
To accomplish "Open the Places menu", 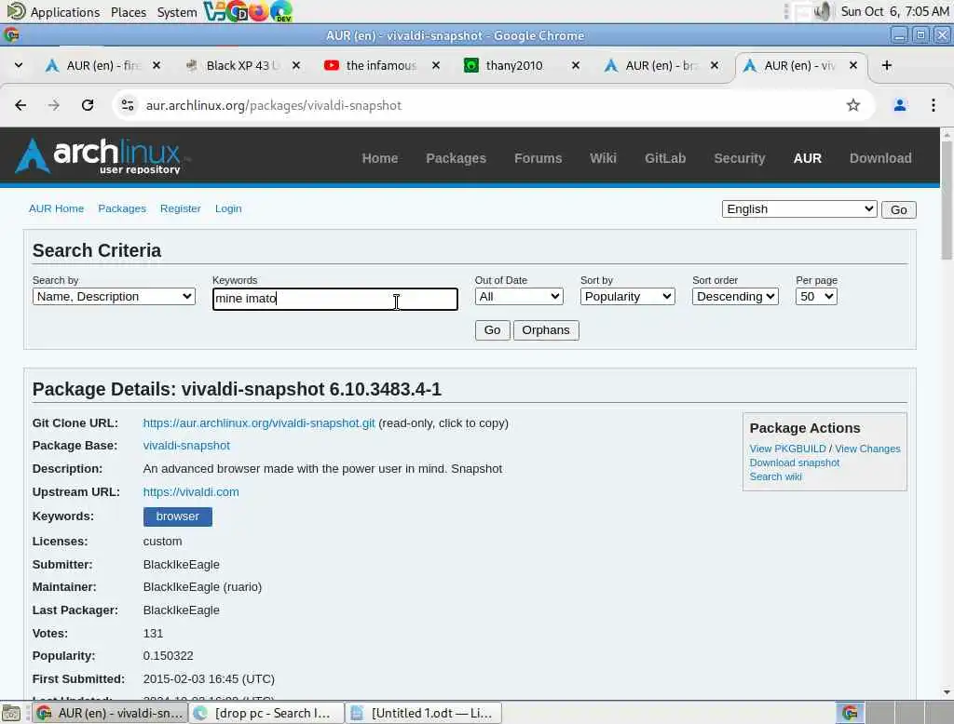I will [x=129, y=11].
